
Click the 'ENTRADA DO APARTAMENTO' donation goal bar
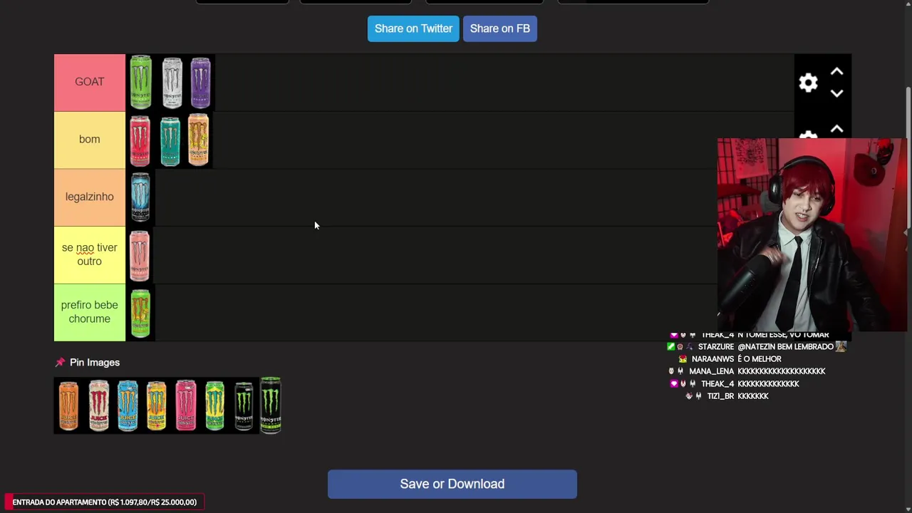(105, 502)
